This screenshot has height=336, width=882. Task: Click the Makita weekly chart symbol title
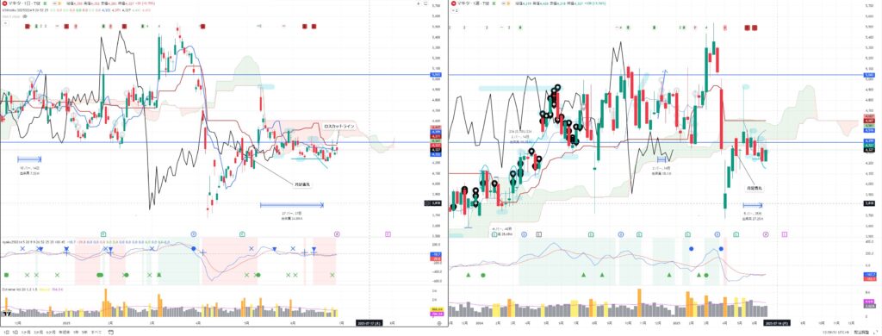(474, 3)
